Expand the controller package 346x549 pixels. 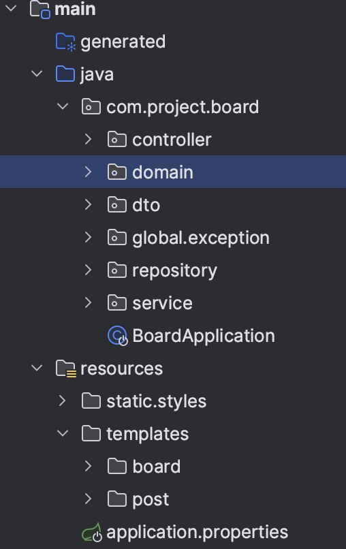(x=89, y=140)
